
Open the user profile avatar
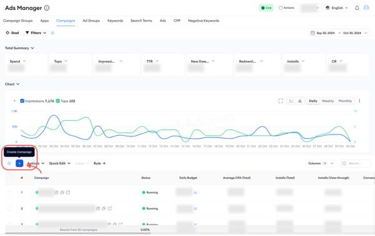click(366, 8)
